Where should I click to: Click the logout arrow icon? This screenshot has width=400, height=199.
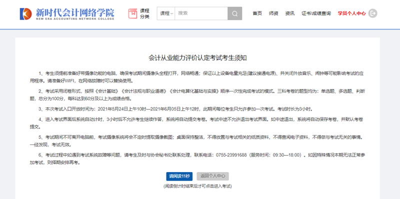[x=372, y=13]
